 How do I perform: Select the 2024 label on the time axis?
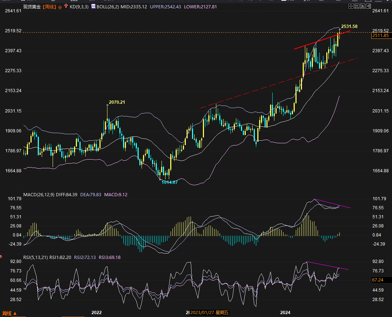(286, 313)
